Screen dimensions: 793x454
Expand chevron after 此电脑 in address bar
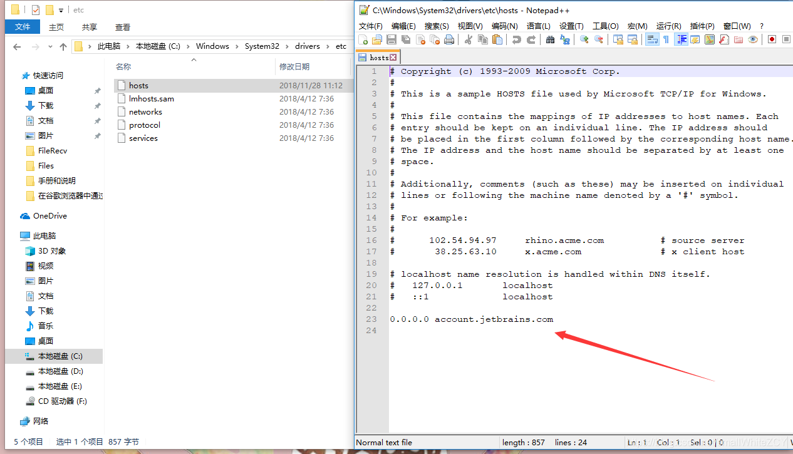click(x=128, y=46)
